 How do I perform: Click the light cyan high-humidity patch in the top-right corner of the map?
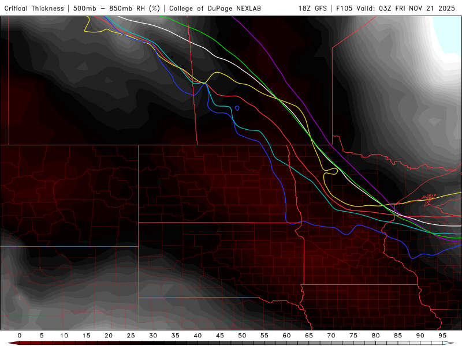[449, 35]
